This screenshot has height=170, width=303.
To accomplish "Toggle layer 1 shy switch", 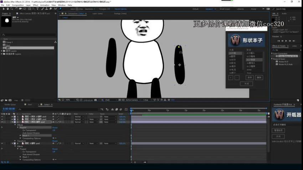I will (x=53, y=117).
